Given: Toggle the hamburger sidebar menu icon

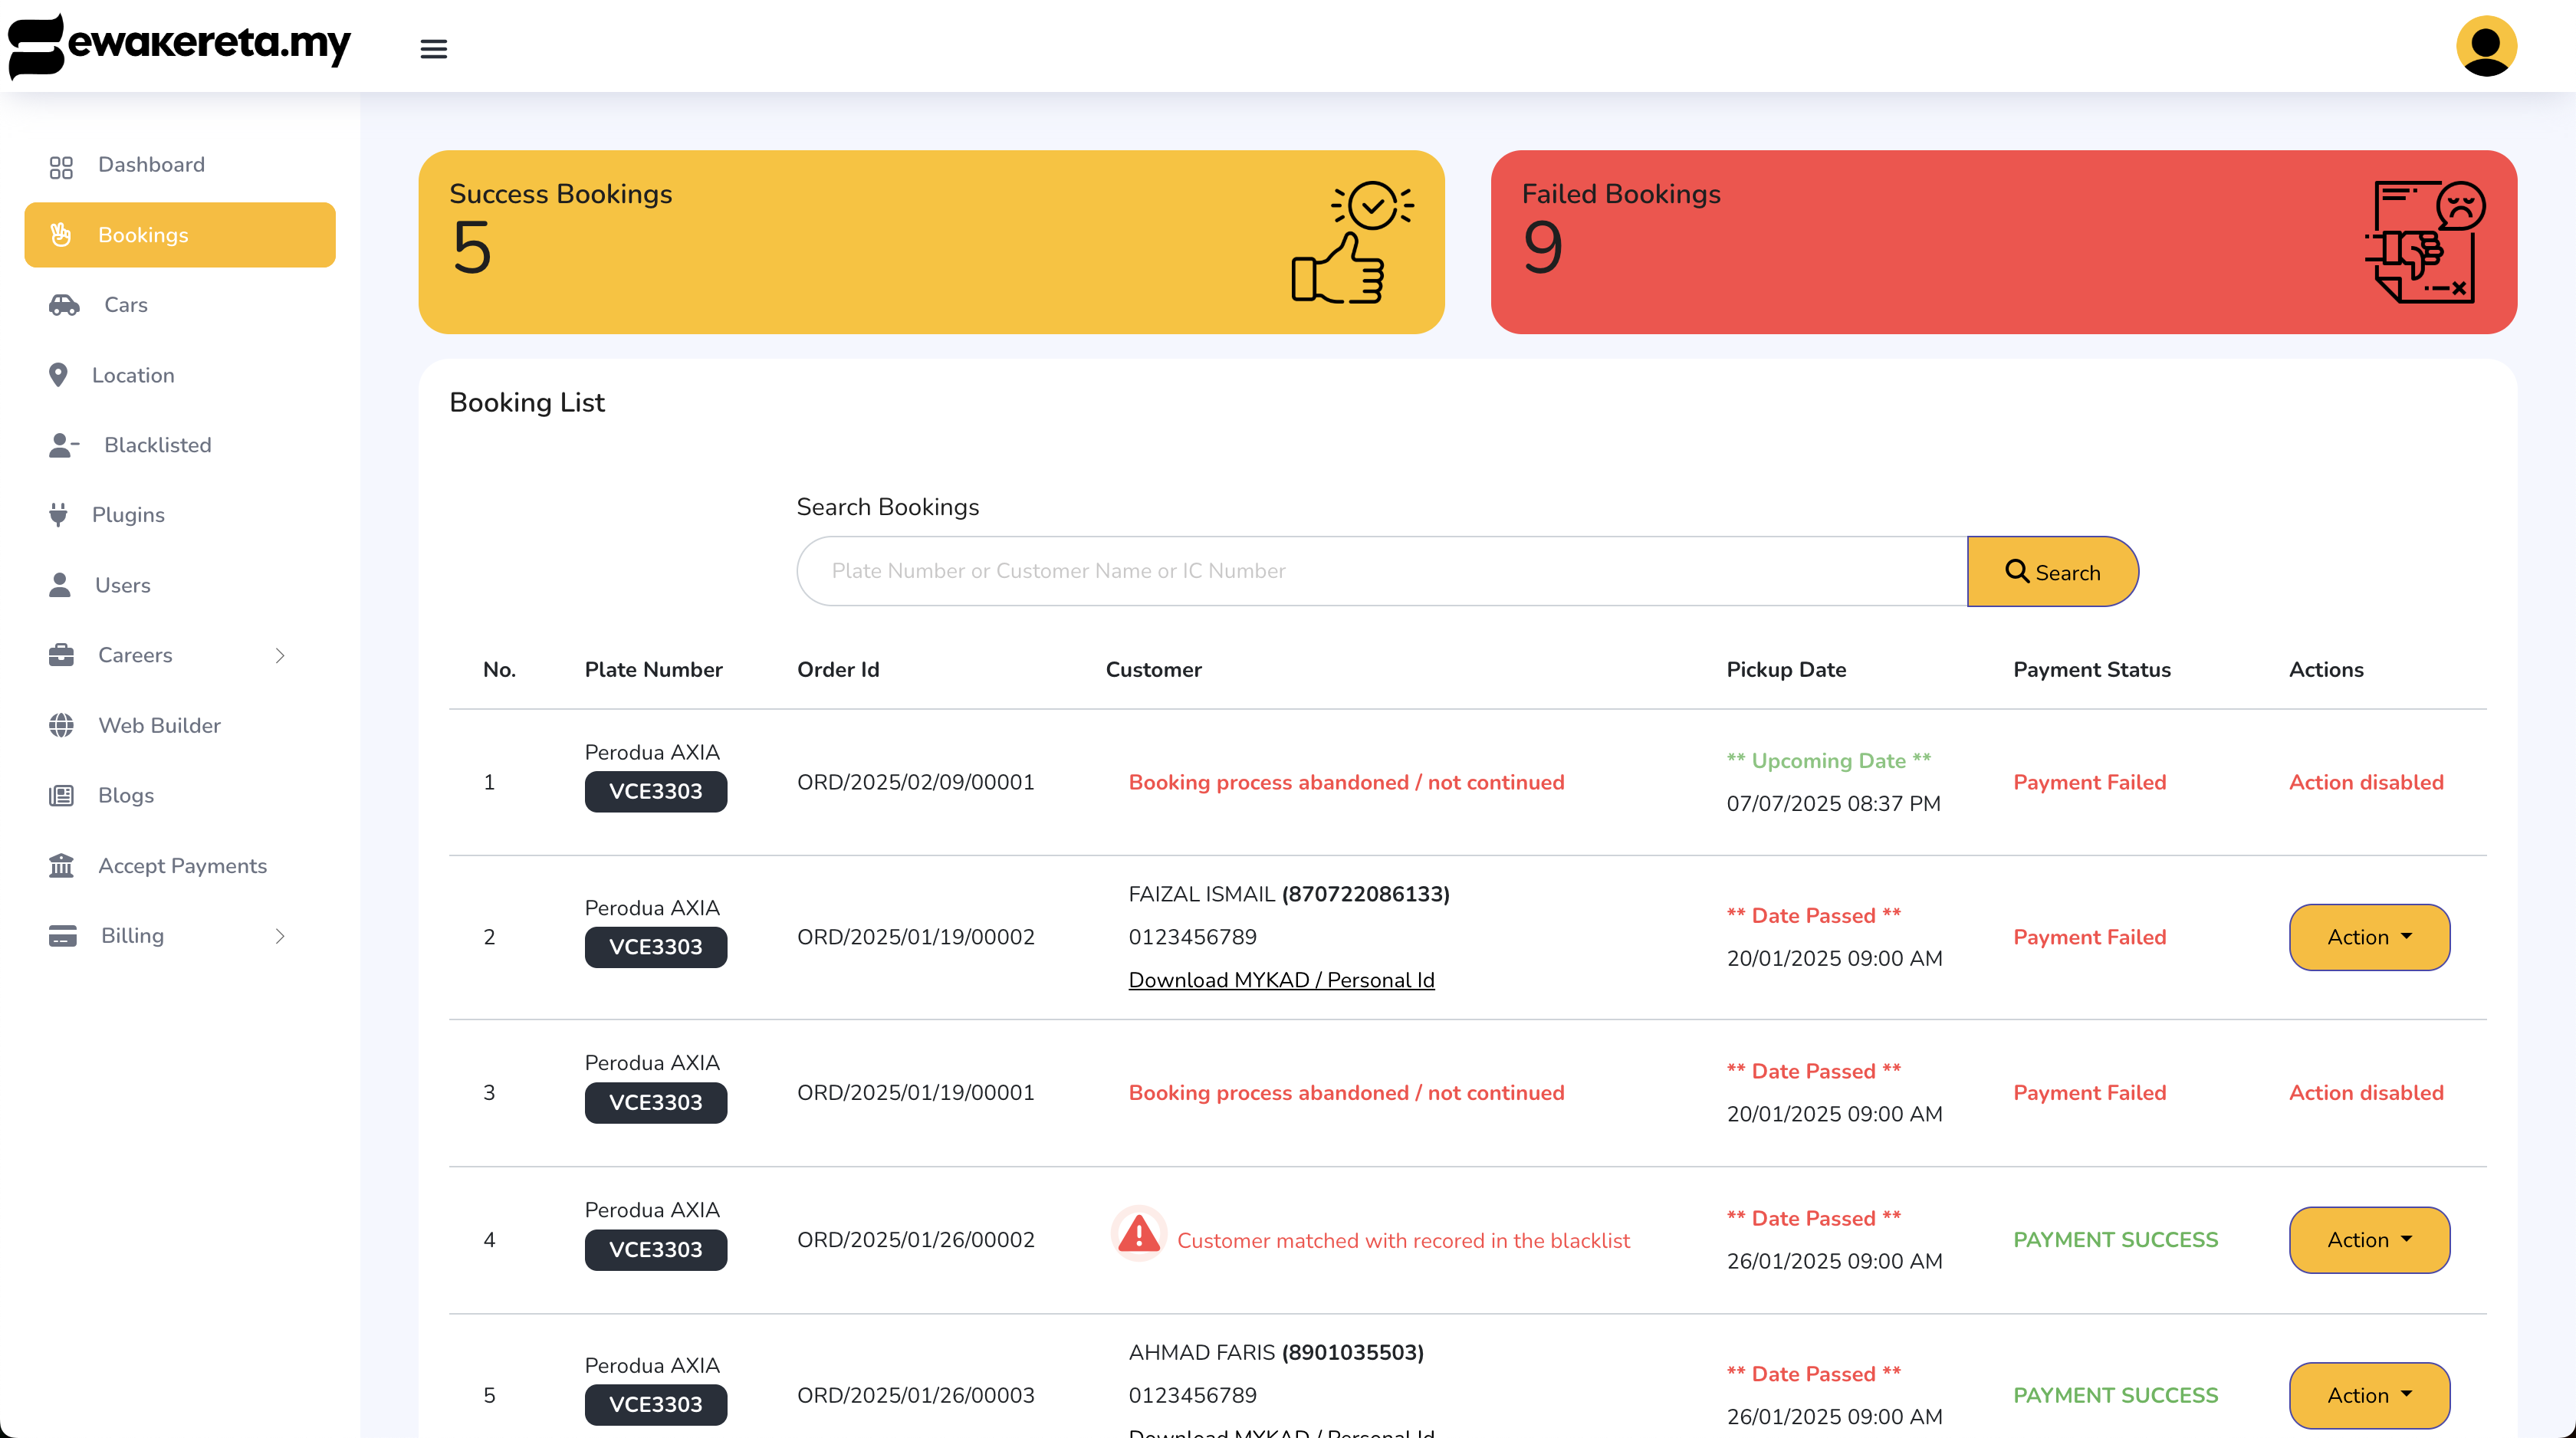Looking at the screenshot, I should click(x=433, y=48).
